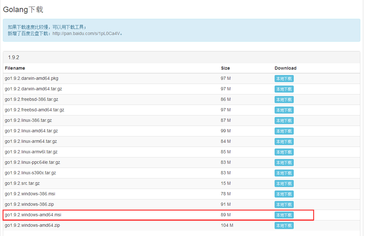Download go1.9.2.src.tar.gz with 本地下载
367x236 pixels.
click(284, 184)
